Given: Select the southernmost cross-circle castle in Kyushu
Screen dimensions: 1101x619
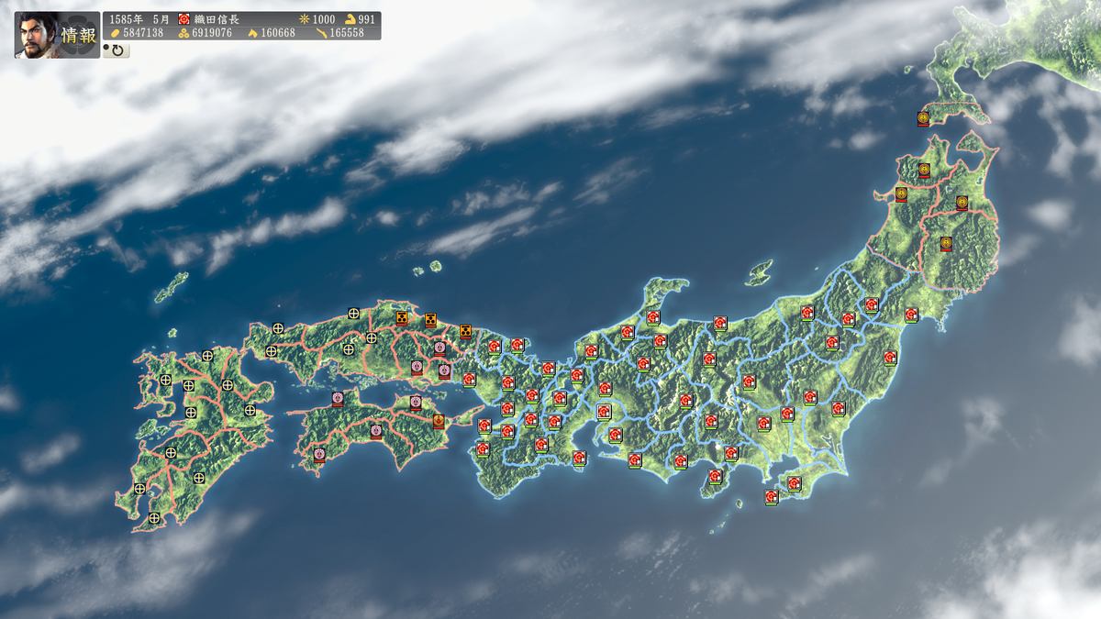Looking at the screenshot, I should click(x=154, y=518).
